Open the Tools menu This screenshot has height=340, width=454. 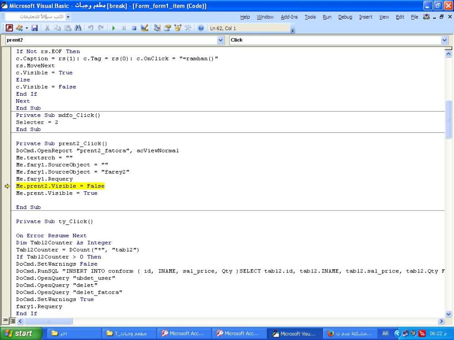click(310, 17)
